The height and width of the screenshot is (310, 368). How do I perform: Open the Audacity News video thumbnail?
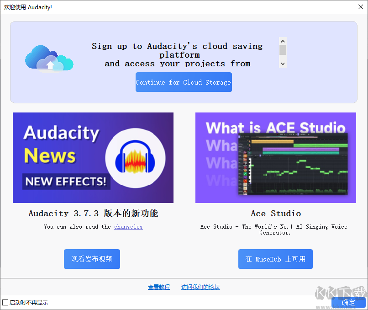click(x=93, y=157)
